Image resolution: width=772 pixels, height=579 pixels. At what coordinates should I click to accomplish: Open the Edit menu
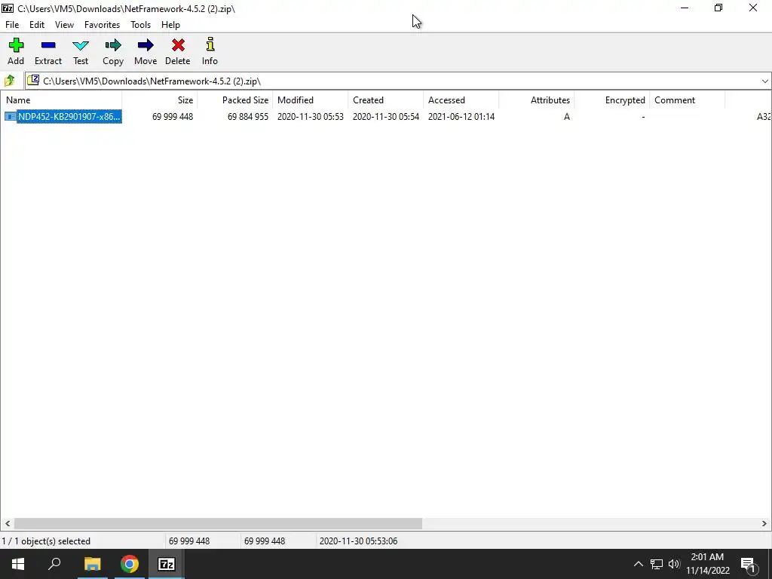(x=37, y=25)
